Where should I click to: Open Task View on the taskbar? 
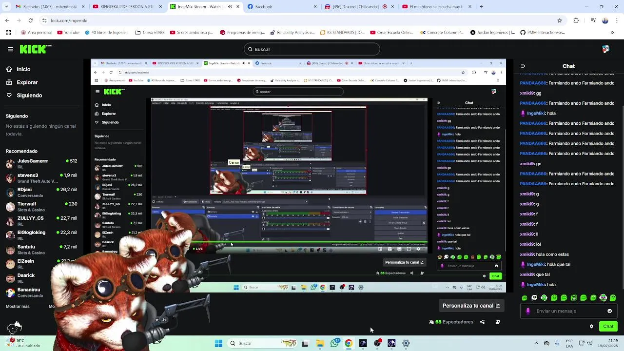click(305, 343)
